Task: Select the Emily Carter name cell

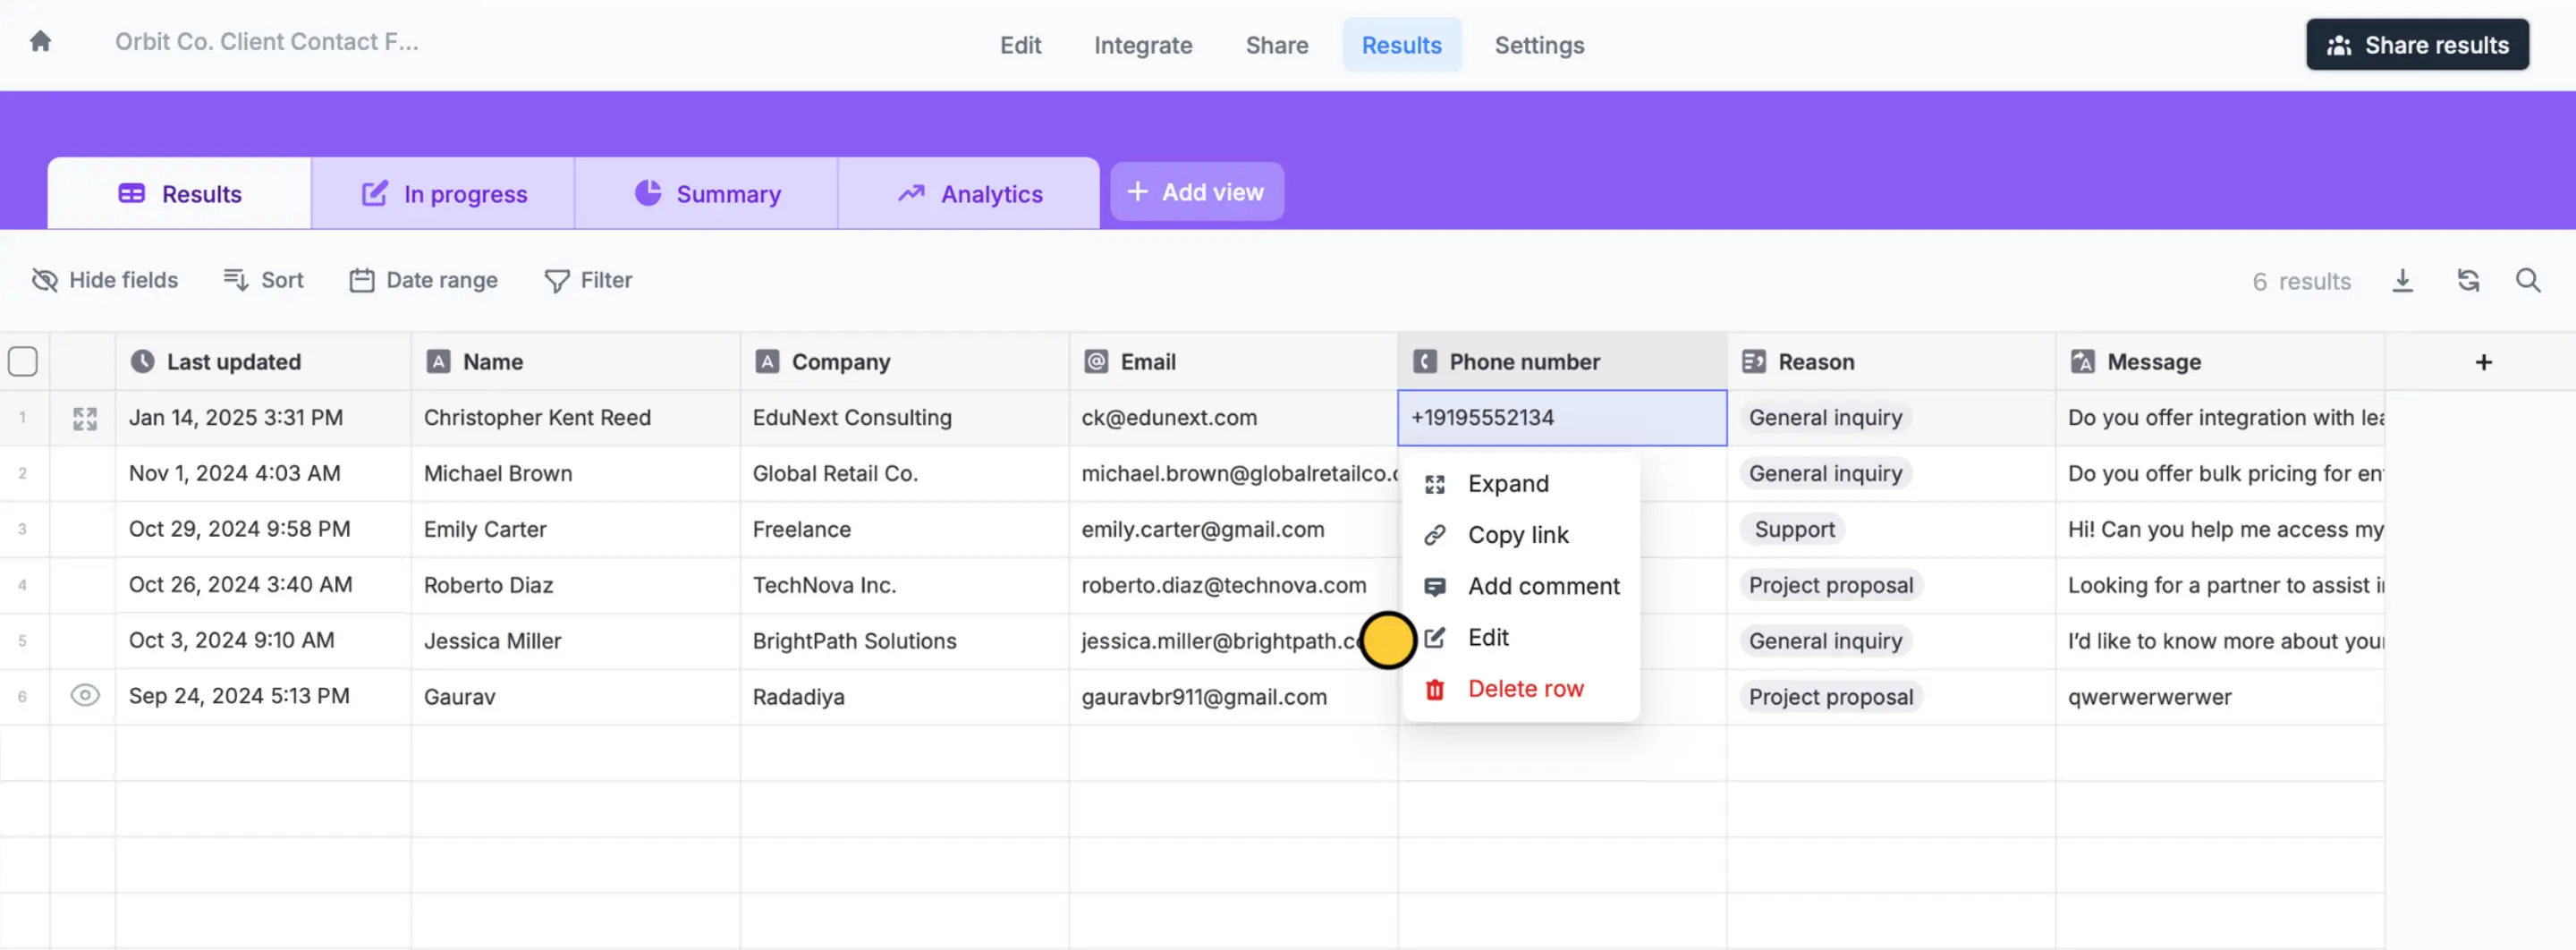Action: 575,530
